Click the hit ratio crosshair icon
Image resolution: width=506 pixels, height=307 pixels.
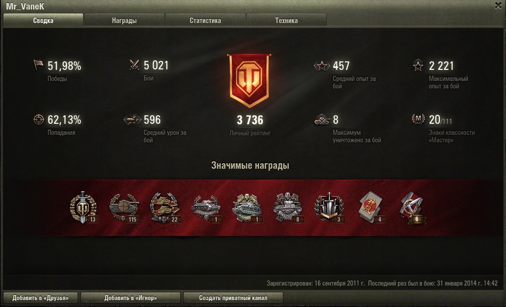[x=39, y=119]
